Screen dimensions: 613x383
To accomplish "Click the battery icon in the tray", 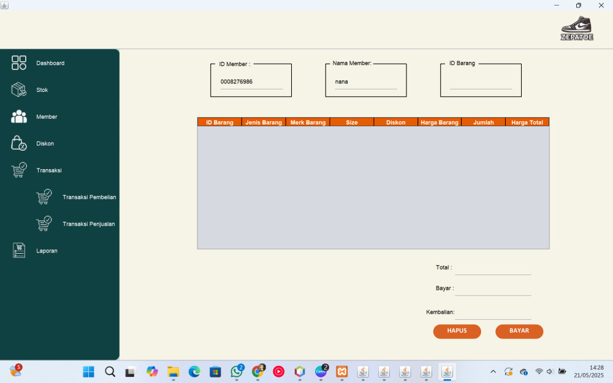I will click(x=562, y=372).
